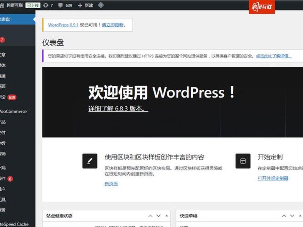This screenshot has height=227, width=303.
Task: Click the 请立即更新 update now link
Action: coord(112,25)
